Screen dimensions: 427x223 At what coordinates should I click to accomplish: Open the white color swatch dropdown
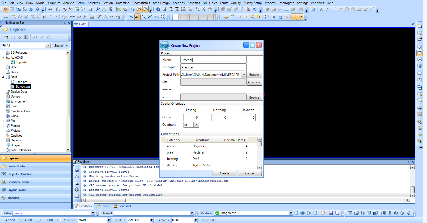(x=180, y=17)
